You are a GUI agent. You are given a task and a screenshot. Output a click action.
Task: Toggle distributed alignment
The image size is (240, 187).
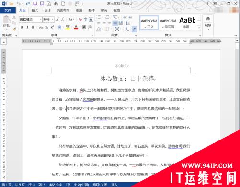(x=121, y=23)
